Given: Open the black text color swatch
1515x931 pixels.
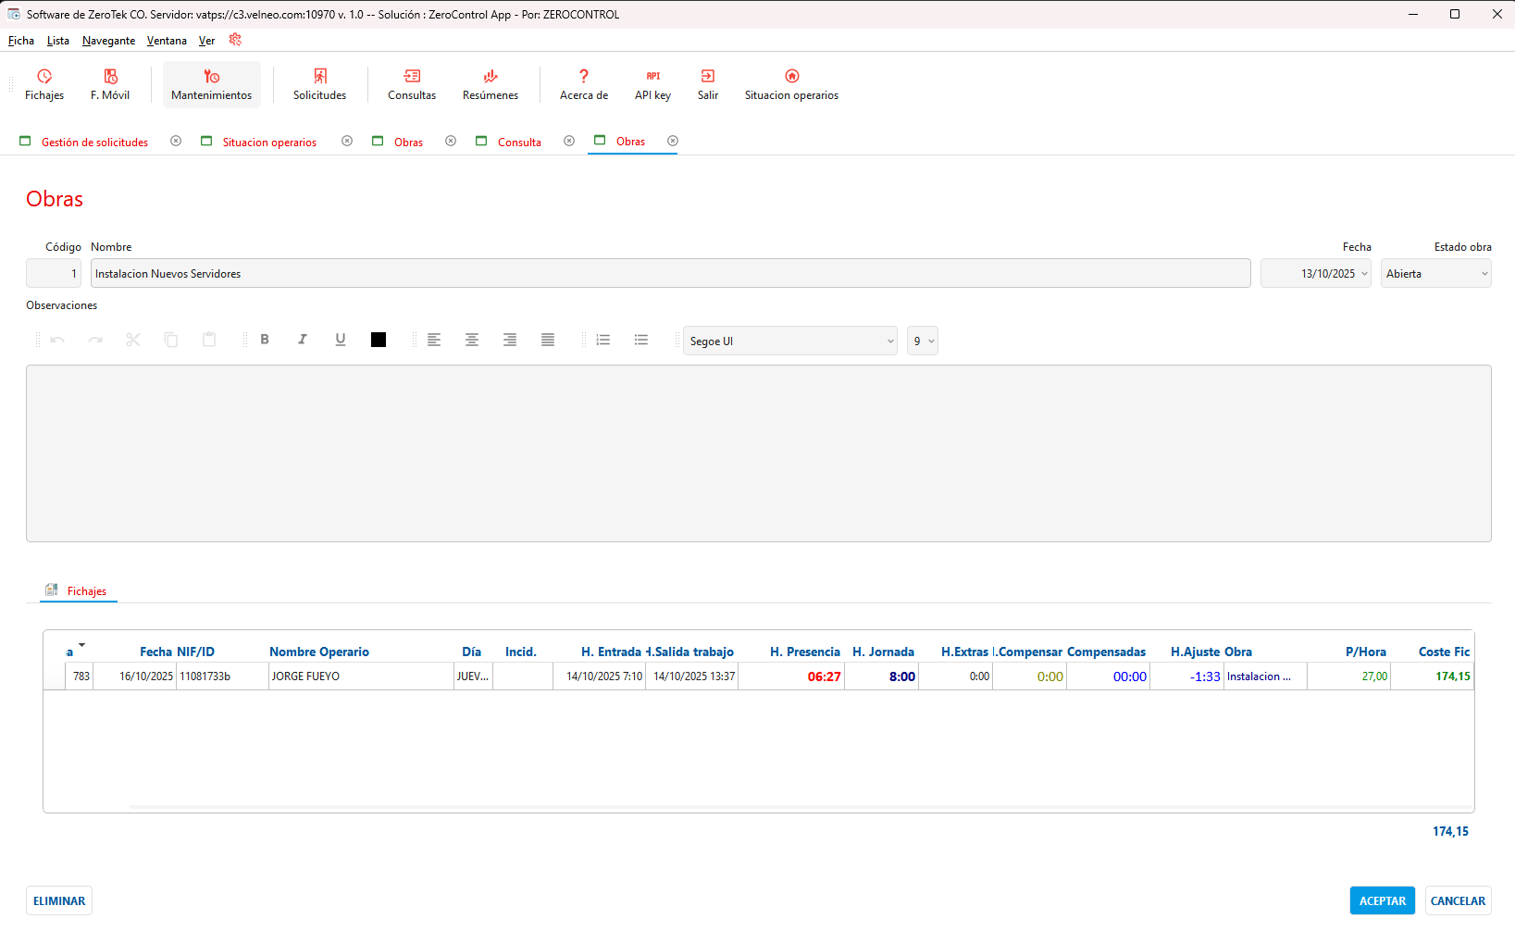Looking at the screenshot, I should (x=379, y=340).
